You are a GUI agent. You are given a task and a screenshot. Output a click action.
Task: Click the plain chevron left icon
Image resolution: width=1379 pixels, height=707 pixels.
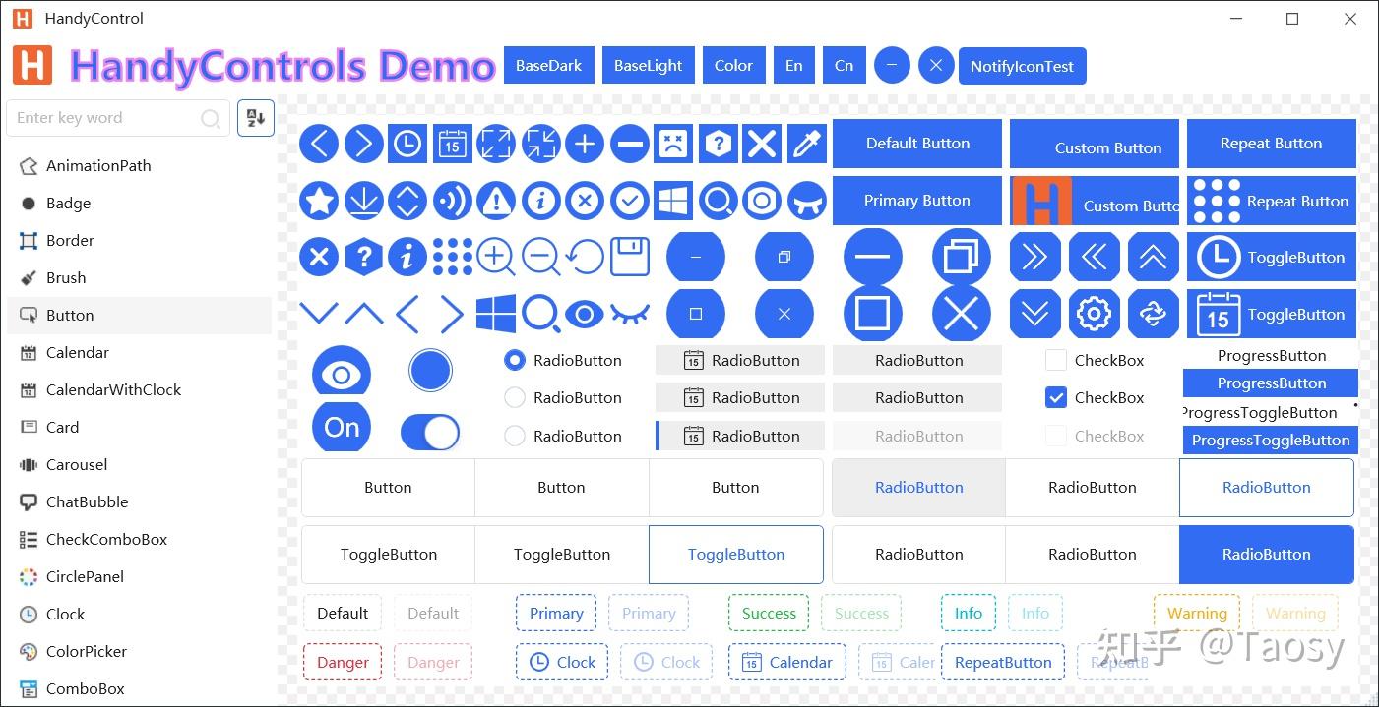coord(407,314)
